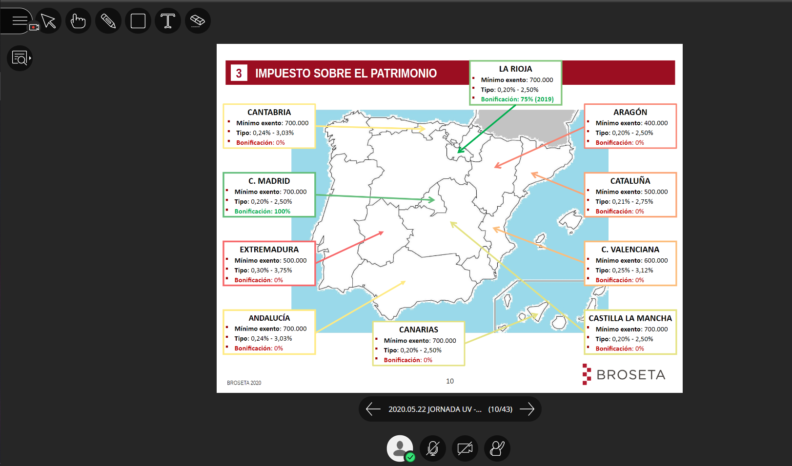Select the hand pointer tool
The image size is (792, 466).
(x=78, y=21)
